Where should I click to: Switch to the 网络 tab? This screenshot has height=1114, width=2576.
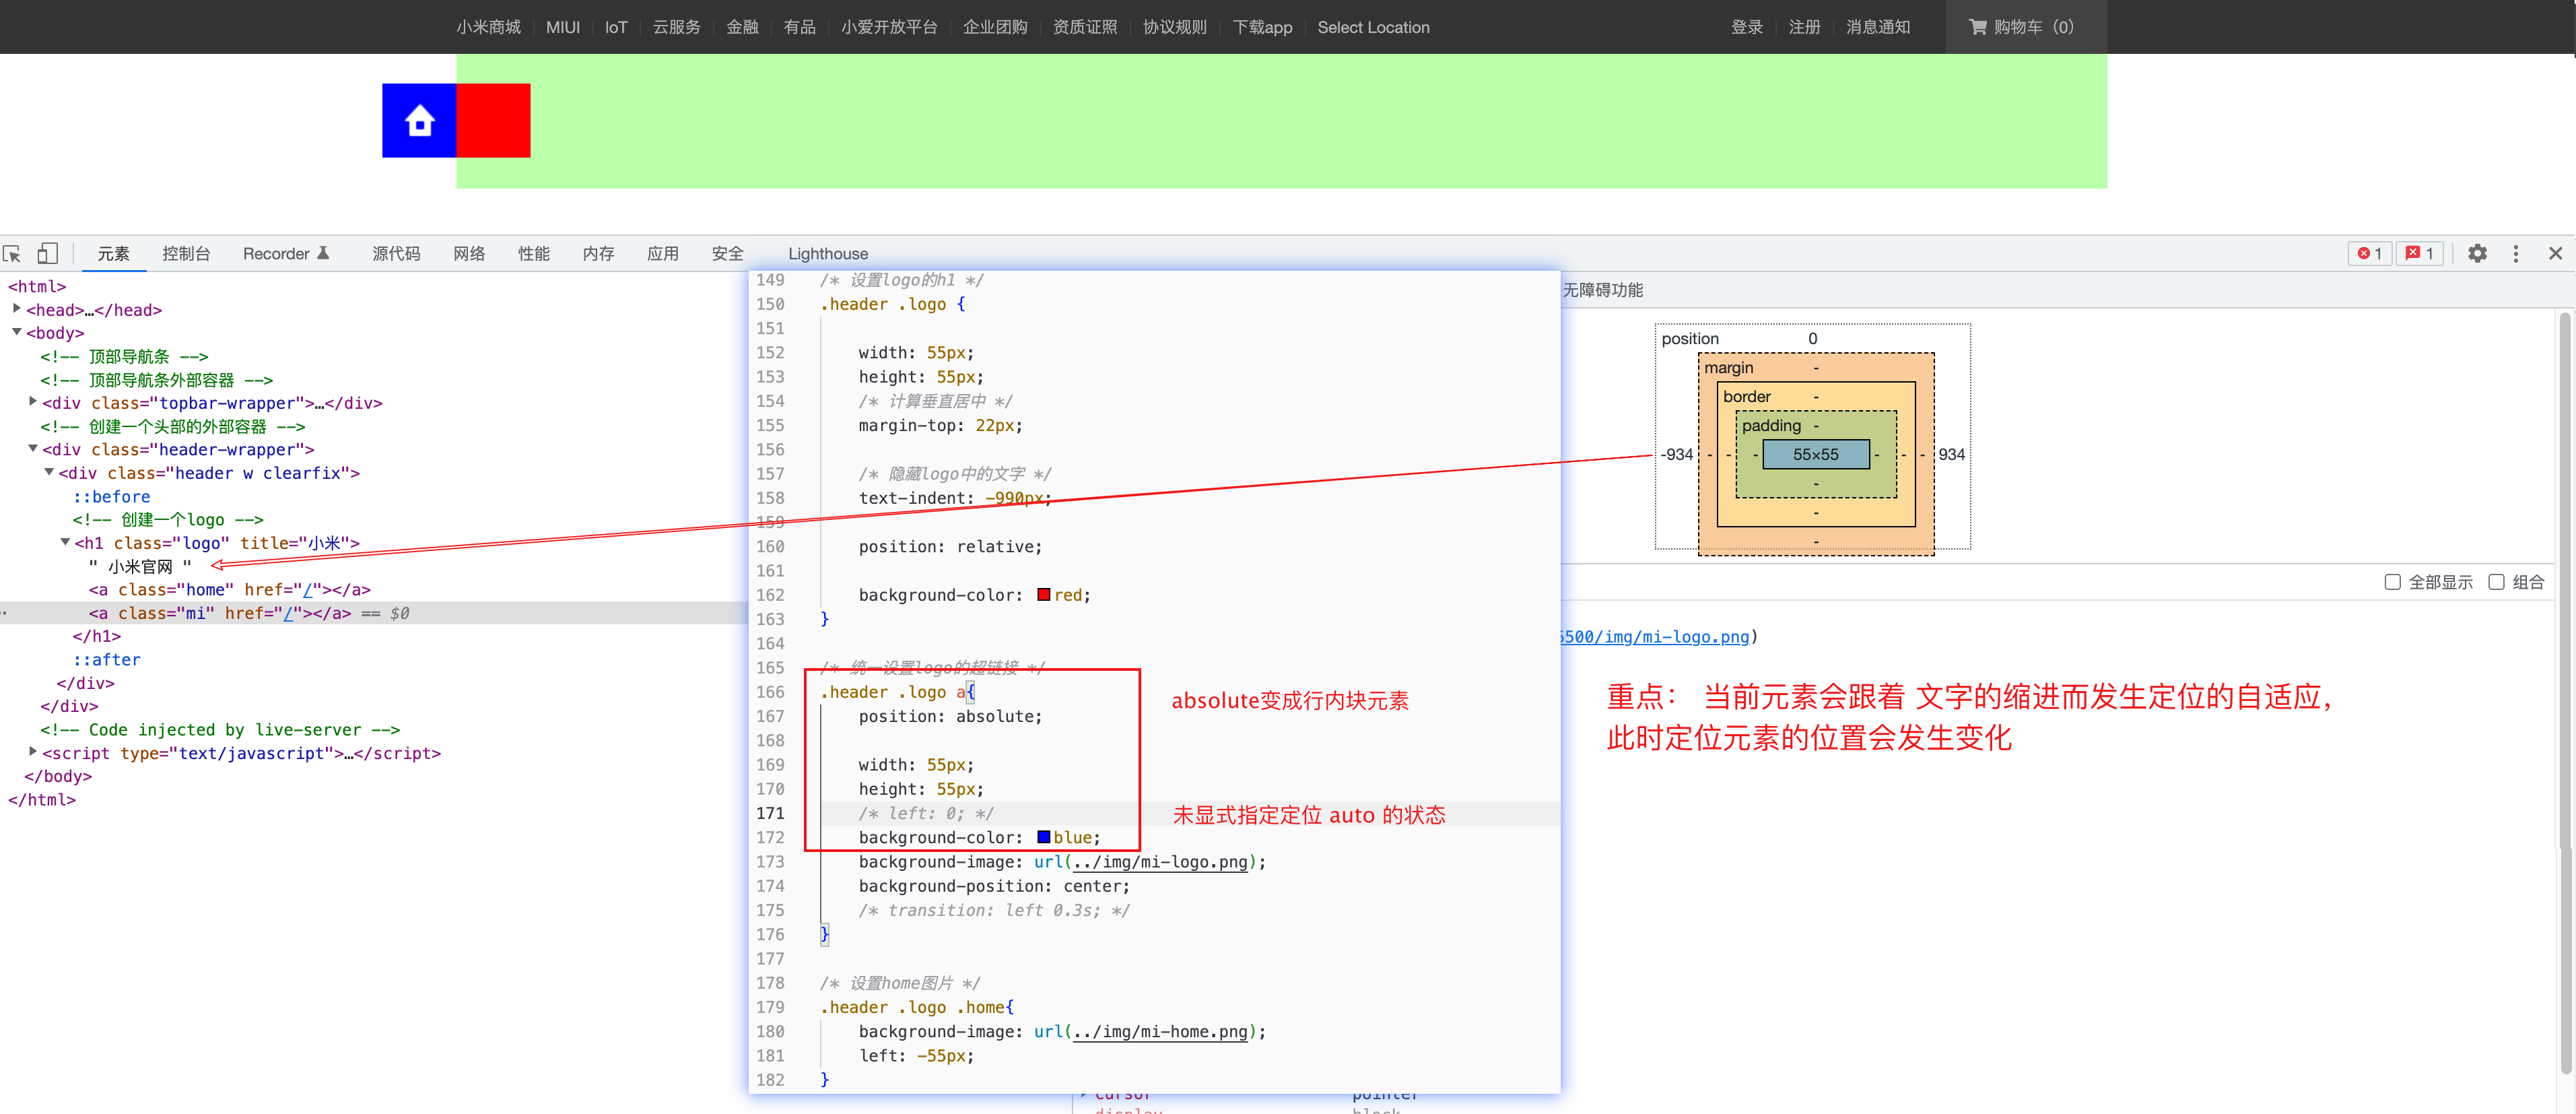pos(469,254)
